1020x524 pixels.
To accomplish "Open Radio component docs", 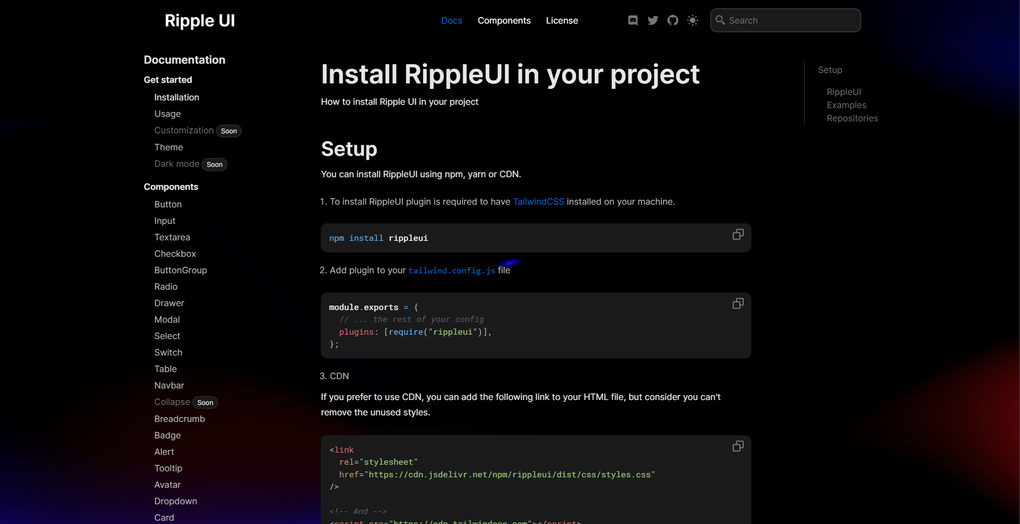I will click(165, 286).
